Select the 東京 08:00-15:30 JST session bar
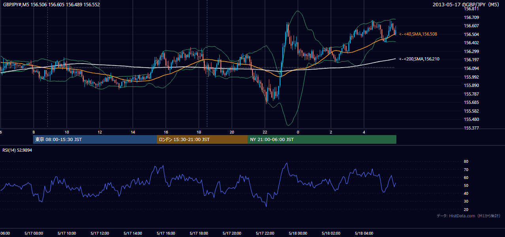 tap(95, 139)
